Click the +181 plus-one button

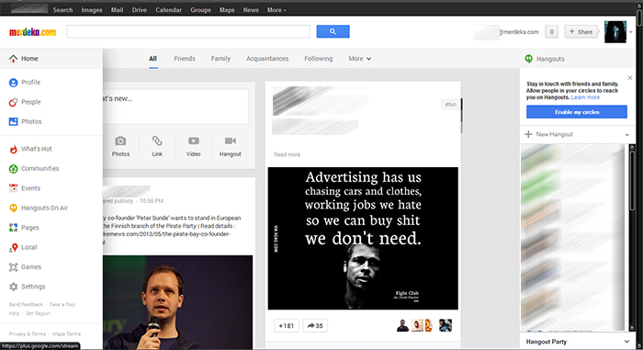(x=287, y=326)
